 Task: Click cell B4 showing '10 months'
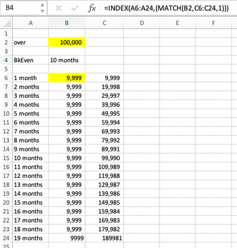pyautogui.click(x=67, y=60)
